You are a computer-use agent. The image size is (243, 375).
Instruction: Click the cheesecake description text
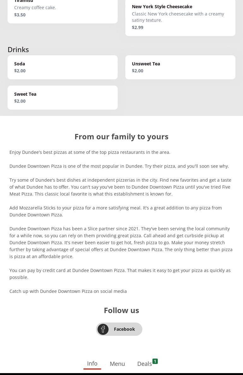pos(178,17)
